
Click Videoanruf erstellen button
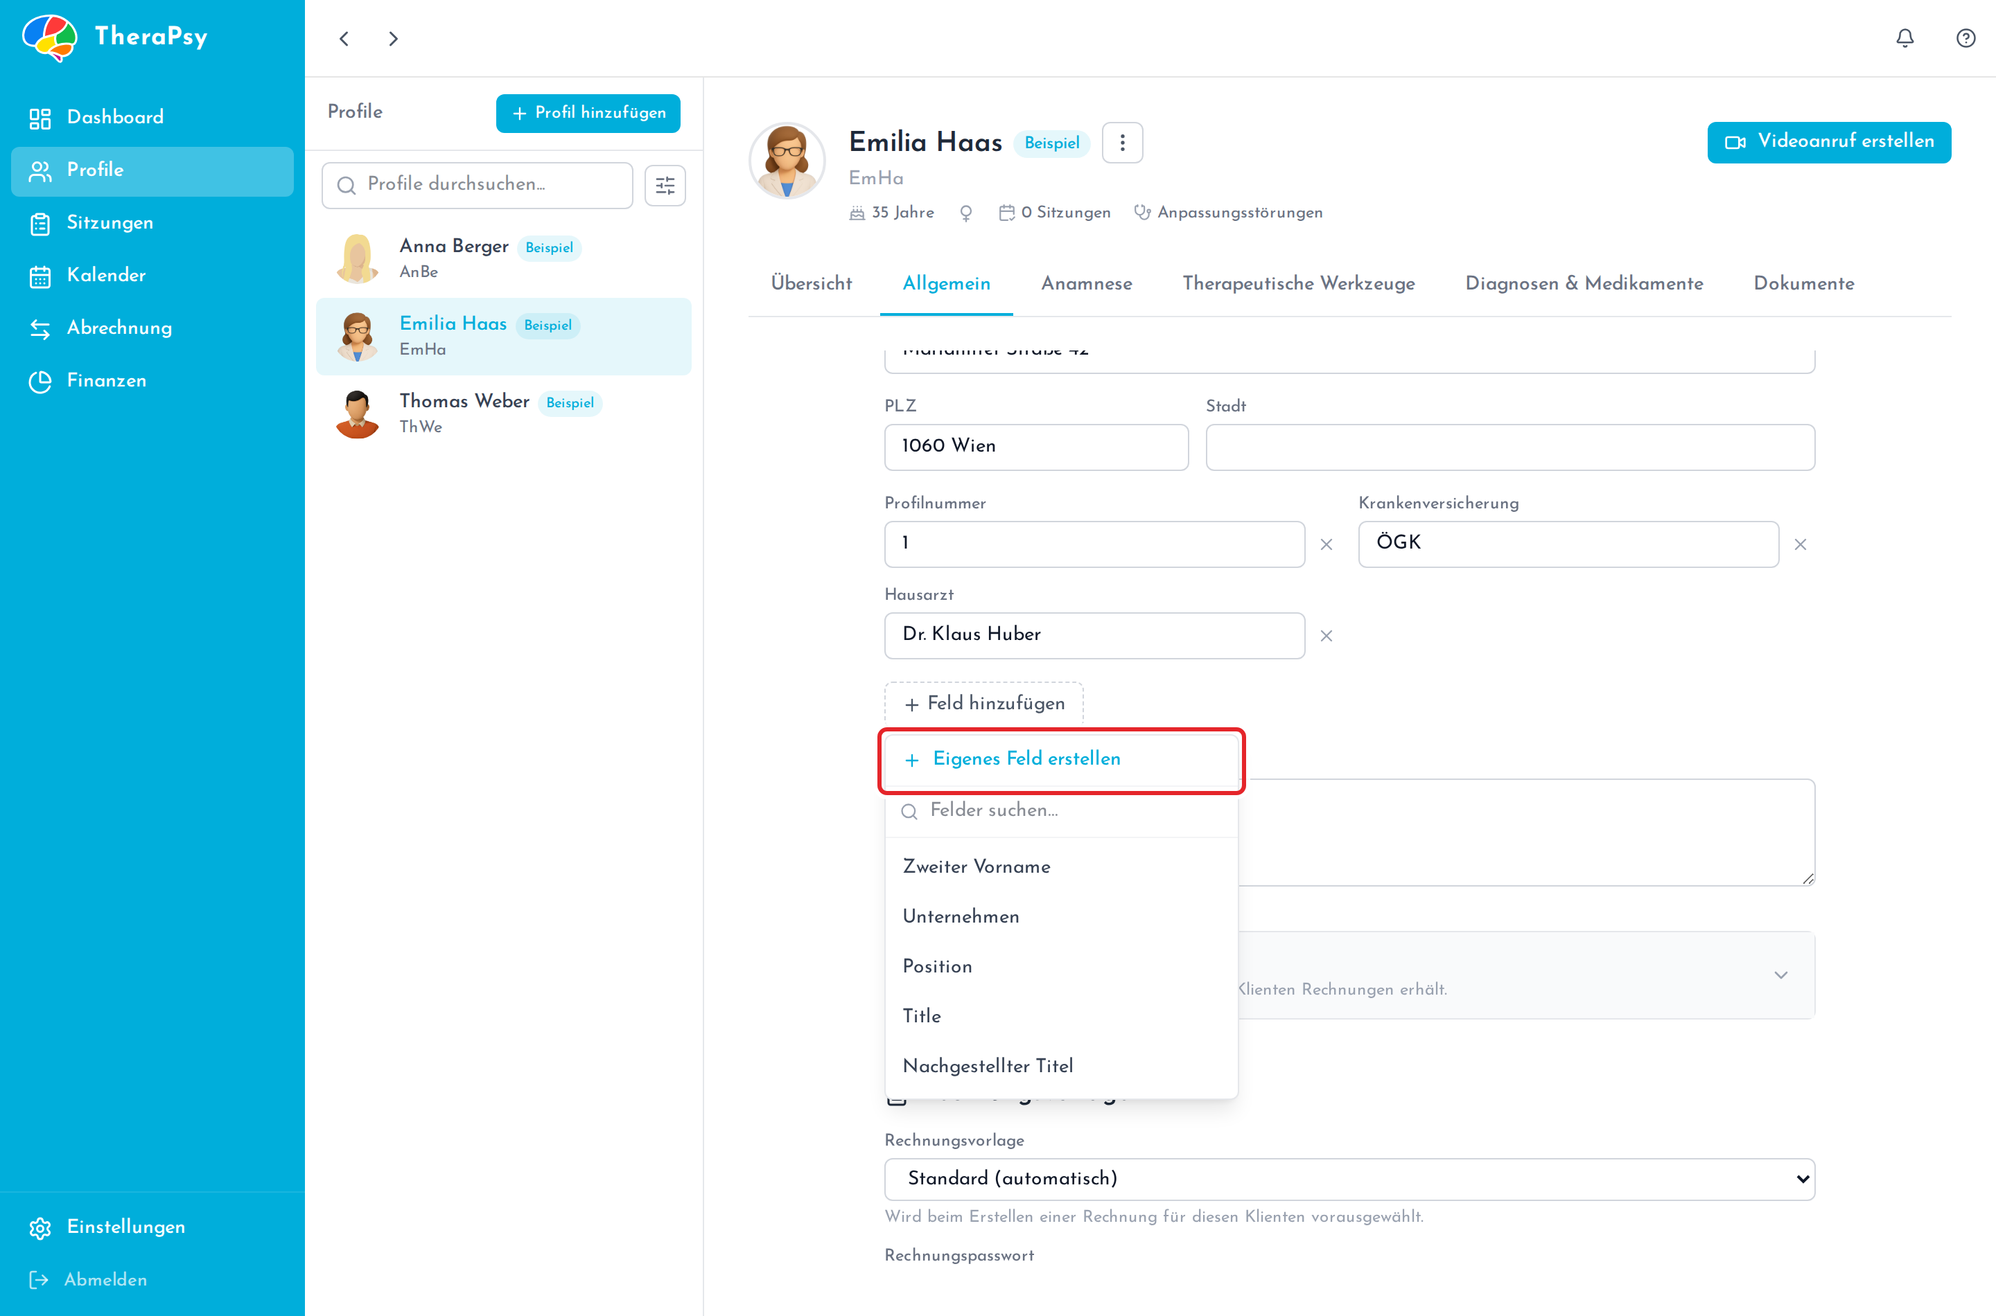pos(1829,142)
